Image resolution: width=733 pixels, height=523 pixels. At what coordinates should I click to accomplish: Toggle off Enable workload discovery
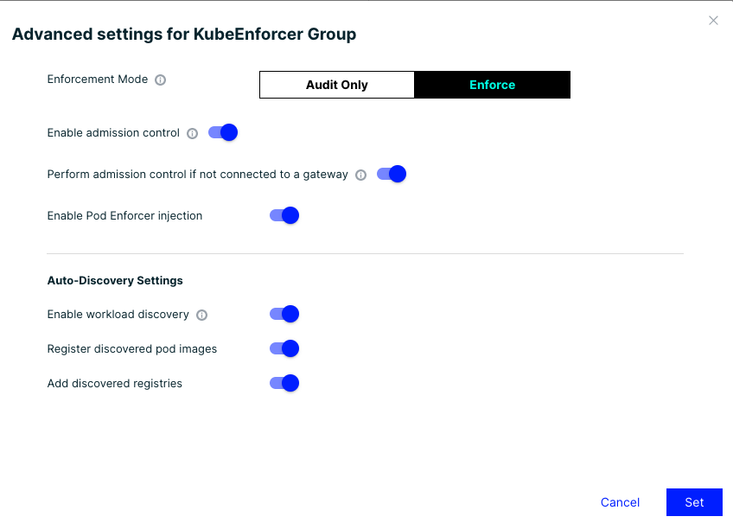(284, 314)
